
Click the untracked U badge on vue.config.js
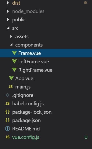[86, 137]
